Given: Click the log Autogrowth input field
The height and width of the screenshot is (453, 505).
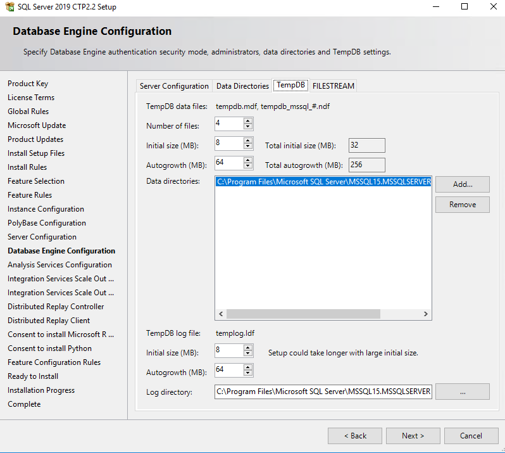Looking at the screenshot, I should pos(229,371).
